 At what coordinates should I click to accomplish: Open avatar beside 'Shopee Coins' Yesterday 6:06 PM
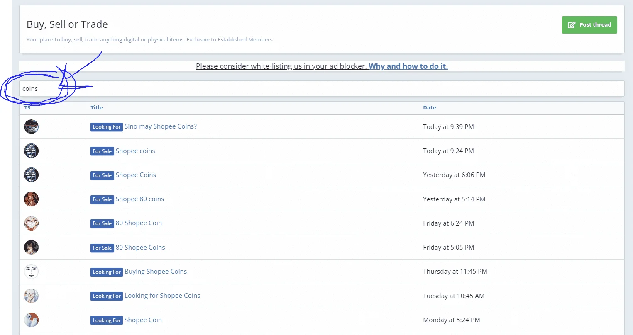coord(31,175)
